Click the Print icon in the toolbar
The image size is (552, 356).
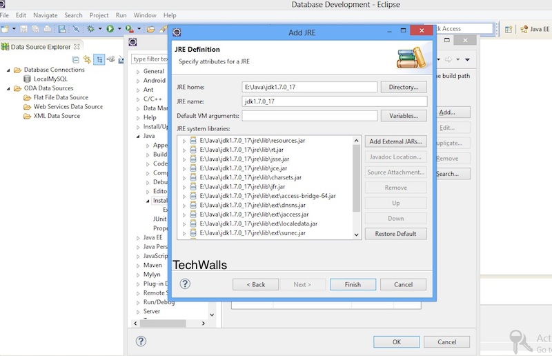48,29
